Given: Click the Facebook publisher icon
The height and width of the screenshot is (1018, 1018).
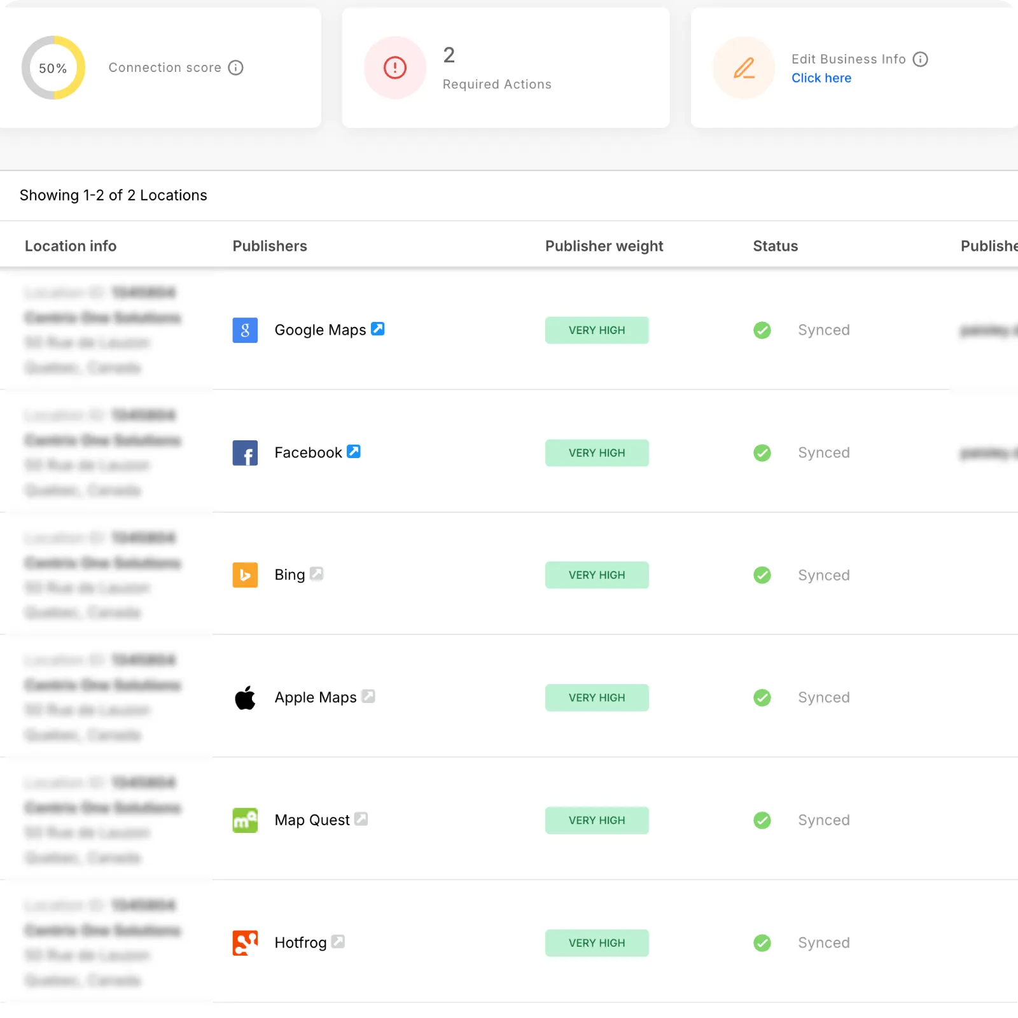Looking at the screenshot, I should 245,452.
